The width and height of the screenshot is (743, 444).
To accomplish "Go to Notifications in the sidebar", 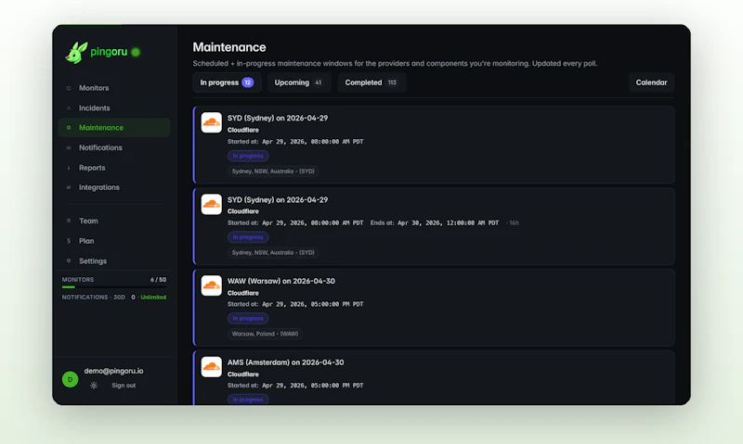I will click(113, 147).
